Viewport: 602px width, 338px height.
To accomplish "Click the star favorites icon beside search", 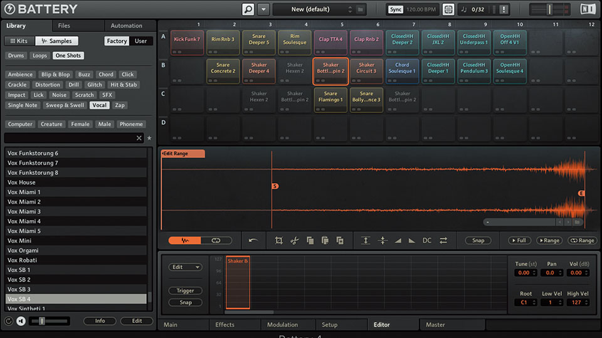I will [x=149, y=138].
